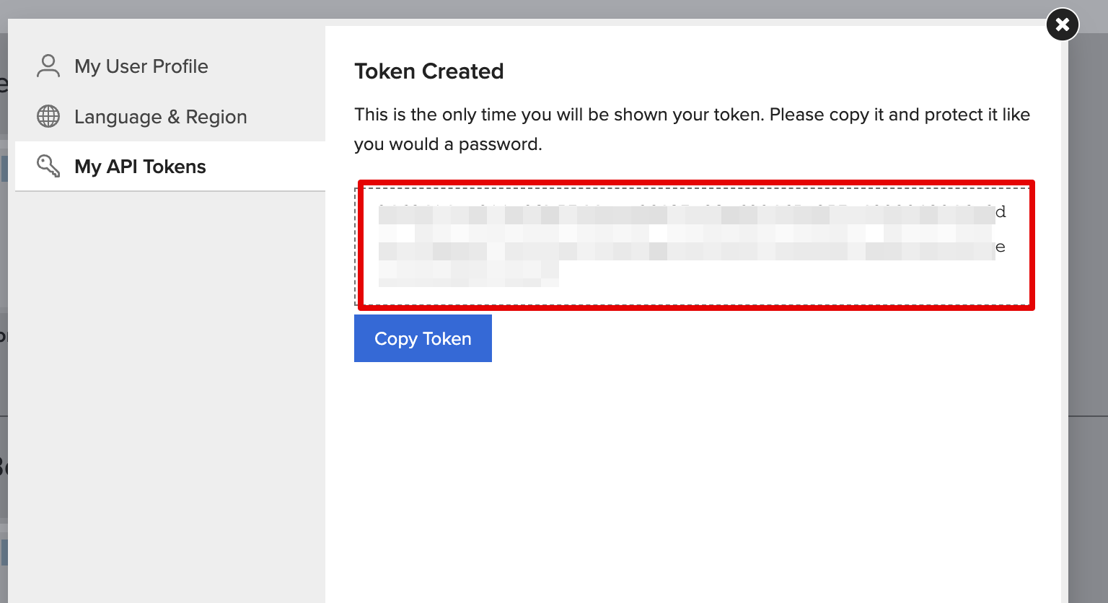Switch to Language & Region settings

[x=160, y=117]
